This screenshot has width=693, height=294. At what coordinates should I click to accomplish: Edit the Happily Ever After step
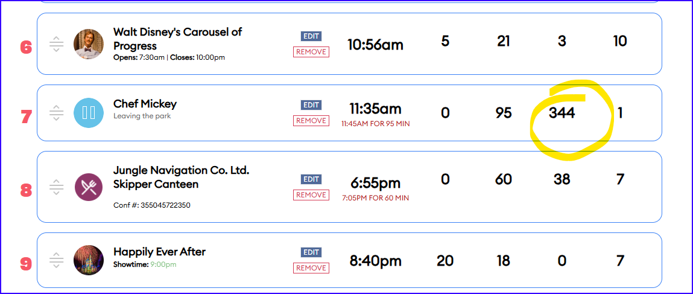point(311,252)
